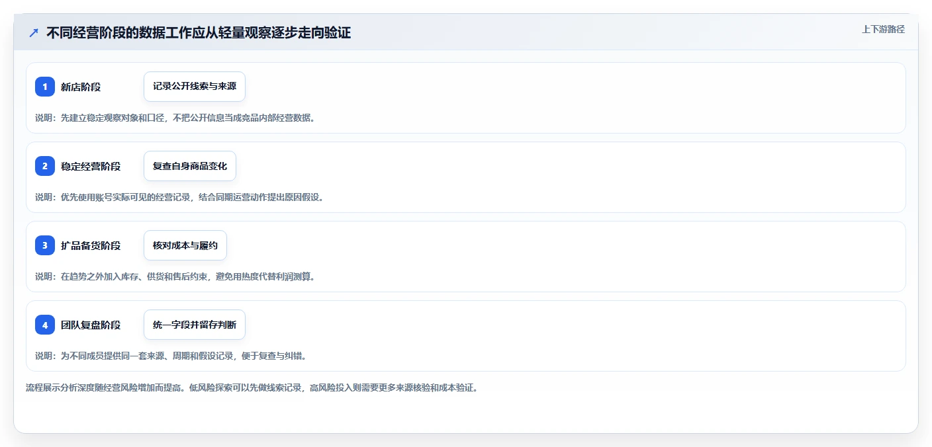Click the note 为不同成员提供同一套来源

[112, 356]
